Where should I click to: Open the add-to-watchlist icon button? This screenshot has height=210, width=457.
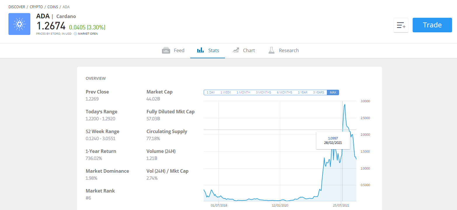[x=401, y=25]
